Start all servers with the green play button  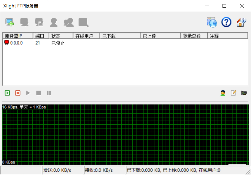point(7,93)
